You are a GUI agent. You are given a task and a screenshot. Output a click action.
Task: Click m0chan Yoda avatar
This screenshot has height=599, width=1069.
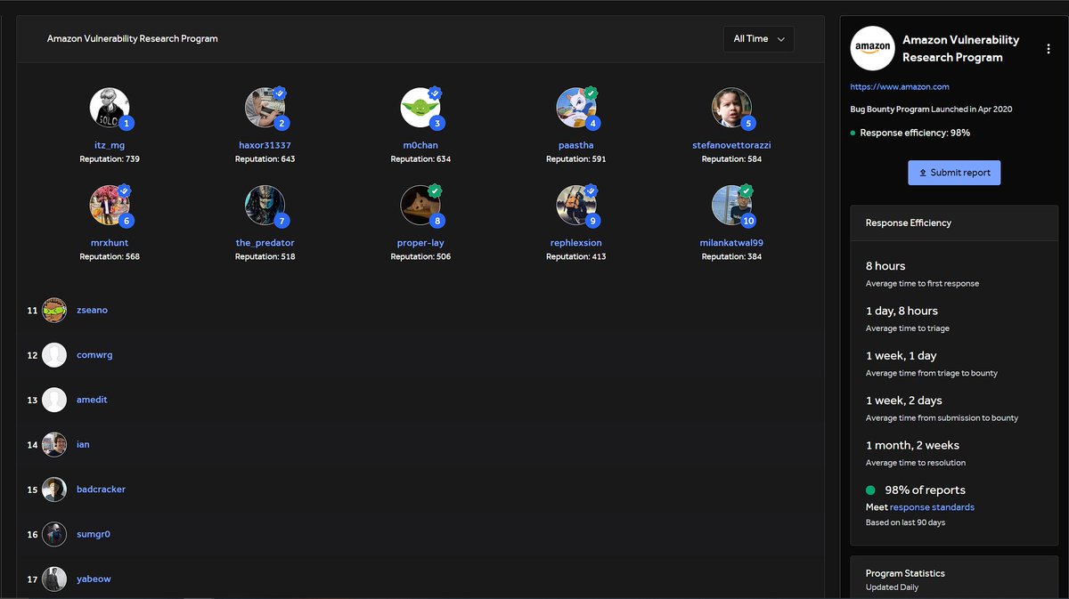[x=420, y=108]
